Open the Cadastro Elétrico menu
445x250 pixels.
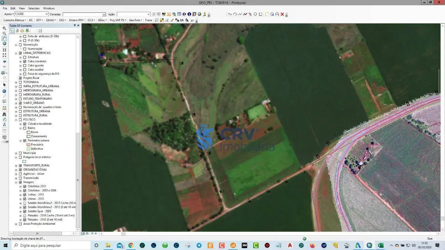click(x=15, y=20)
